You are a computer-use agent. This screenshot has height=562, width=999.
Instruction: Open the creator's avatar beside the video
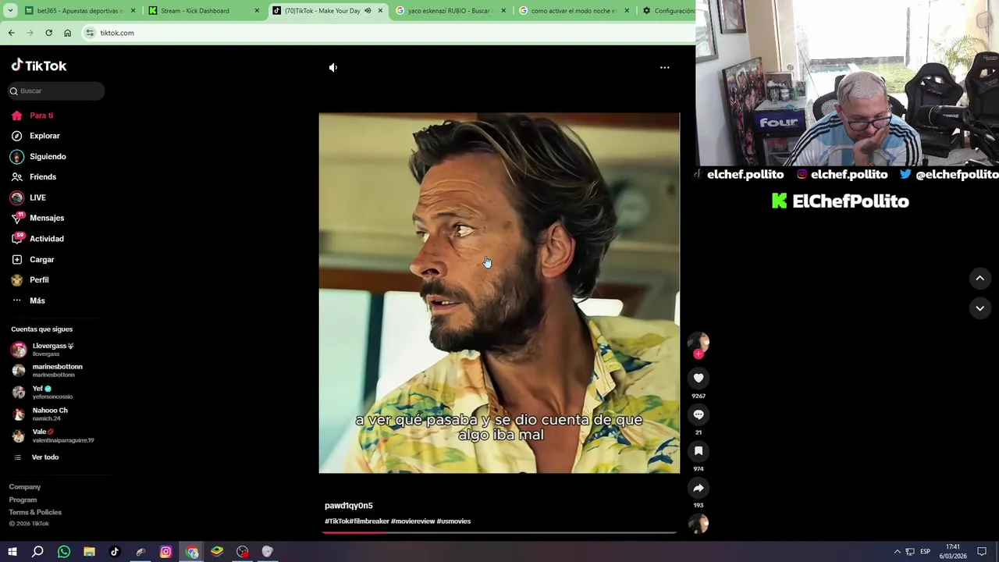click(699, 341)
